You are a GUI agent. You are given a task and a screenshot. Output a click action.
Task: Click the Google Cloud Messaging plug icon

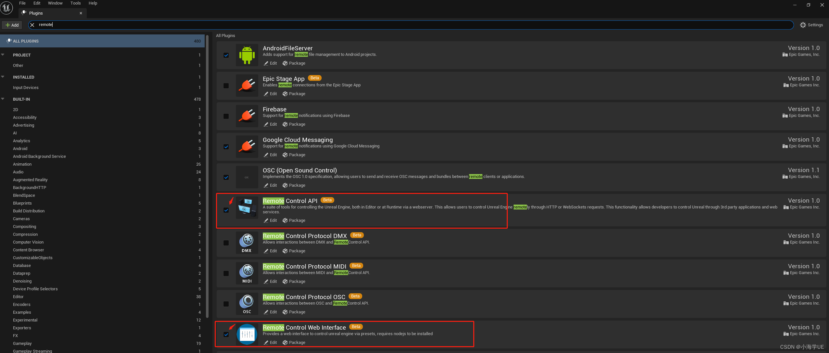click(247, 147)
